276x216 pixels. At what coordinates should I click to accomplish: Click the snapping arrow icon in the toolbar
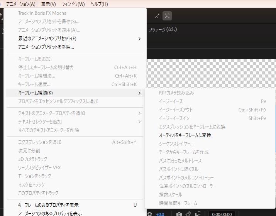[x=157, y=16]
